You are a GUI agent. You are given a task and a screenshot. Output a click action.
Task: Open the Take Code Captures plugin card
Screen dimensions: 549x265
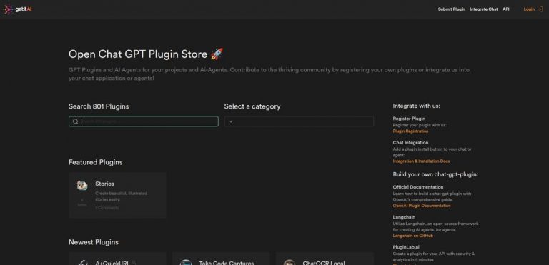pyautogui.click(x=221, y=259)
